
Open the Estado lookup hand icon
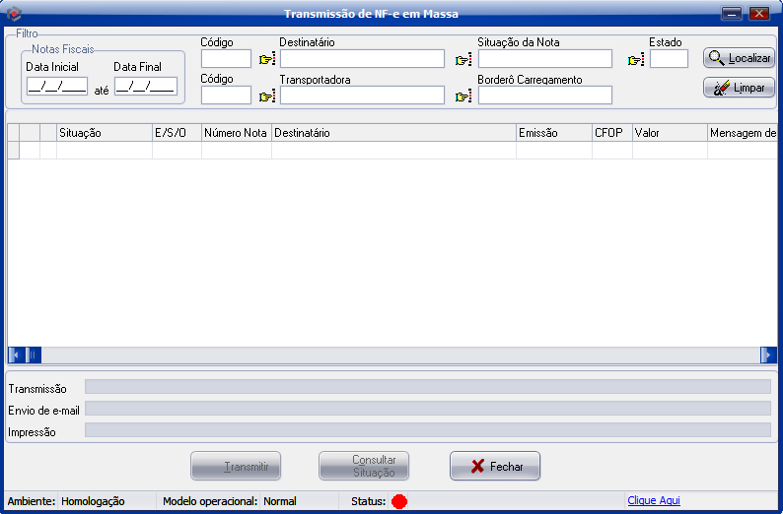pos(635,60)
